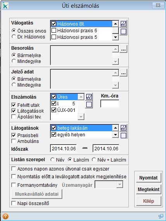Choose the Név + Lakcím radio option
This screenshot has height=221, width=166.
[x=94, y=160]
